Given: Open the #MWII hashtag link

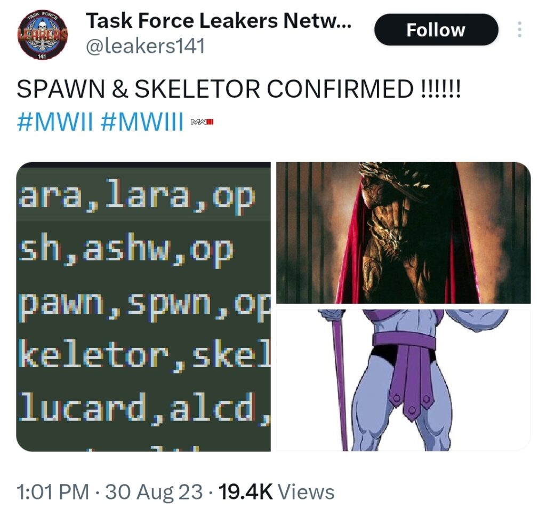Looking at the screenshot, I should click(55, 122).
